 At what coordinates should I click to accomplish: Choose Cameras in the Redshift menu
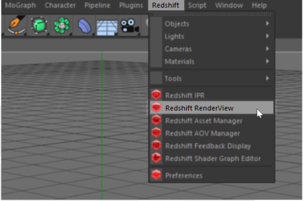[212, 49]
